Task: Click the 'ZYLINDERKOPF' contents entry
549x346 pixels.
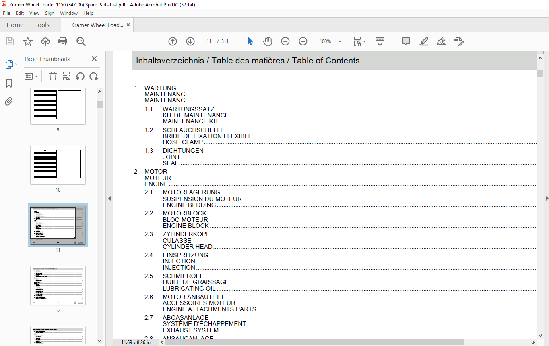Action: click(x=186, y=234)
